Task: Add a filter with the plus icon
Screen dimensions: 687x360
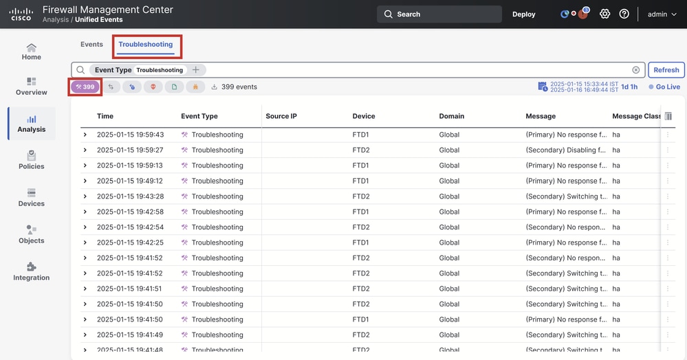Action: click(196, 69)
